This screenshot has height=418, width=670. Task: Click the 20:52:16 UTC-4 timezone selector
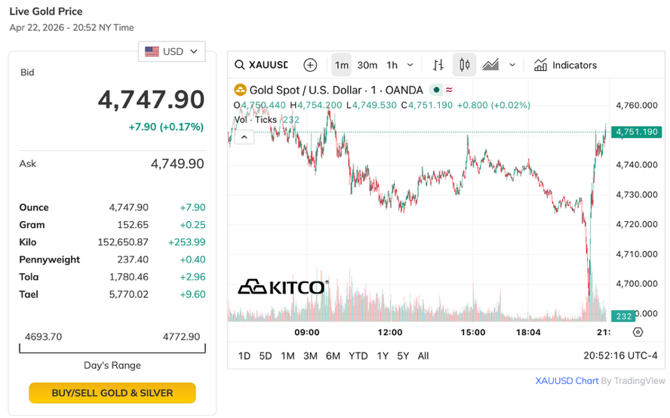pyautogui.click(x=620, y=355)
